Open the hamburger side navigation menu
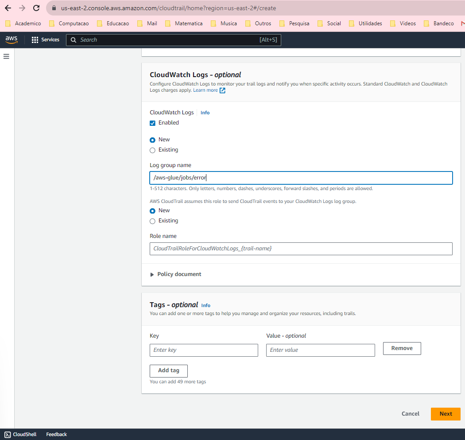465x440 pixels. pos(6,57)
